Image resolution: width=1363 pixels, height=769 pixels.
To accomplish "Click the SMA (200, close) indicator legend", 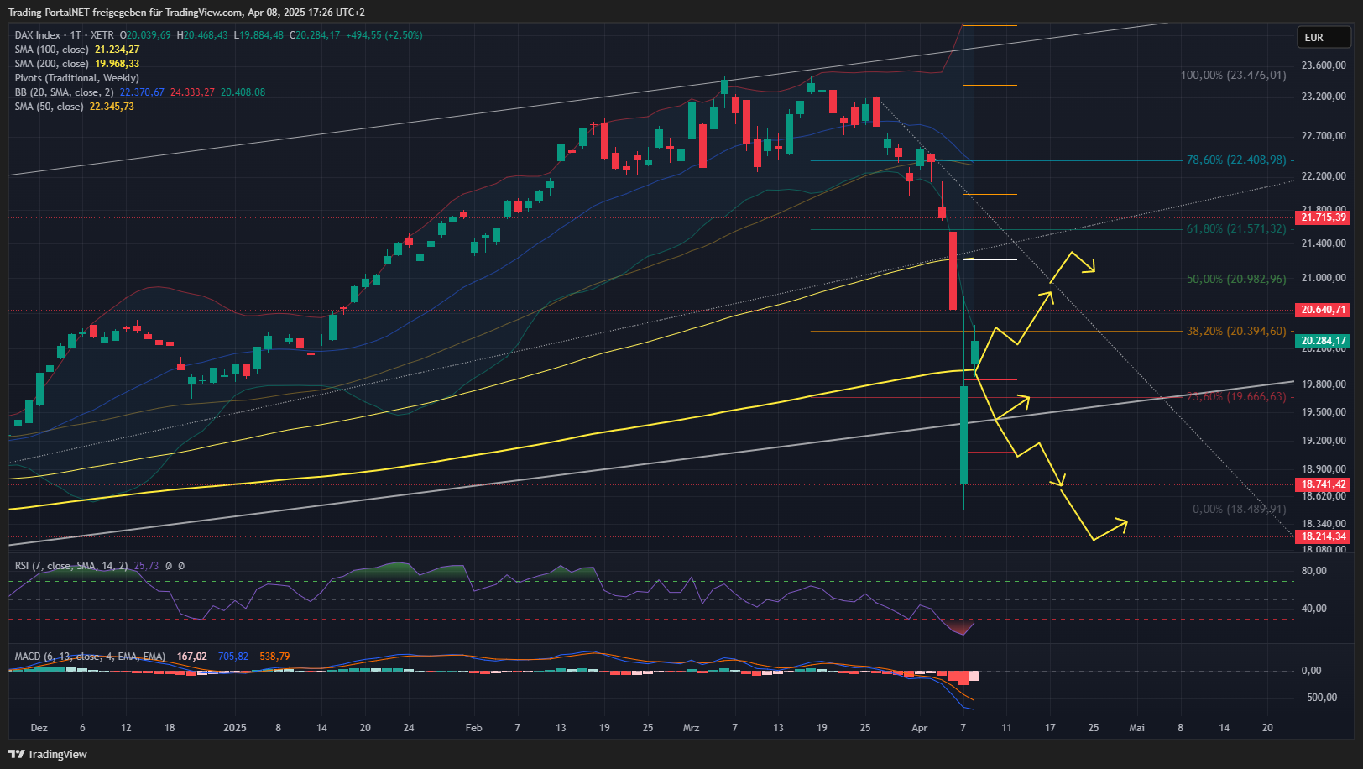I will pyautogui.click(x=51, y=64).
